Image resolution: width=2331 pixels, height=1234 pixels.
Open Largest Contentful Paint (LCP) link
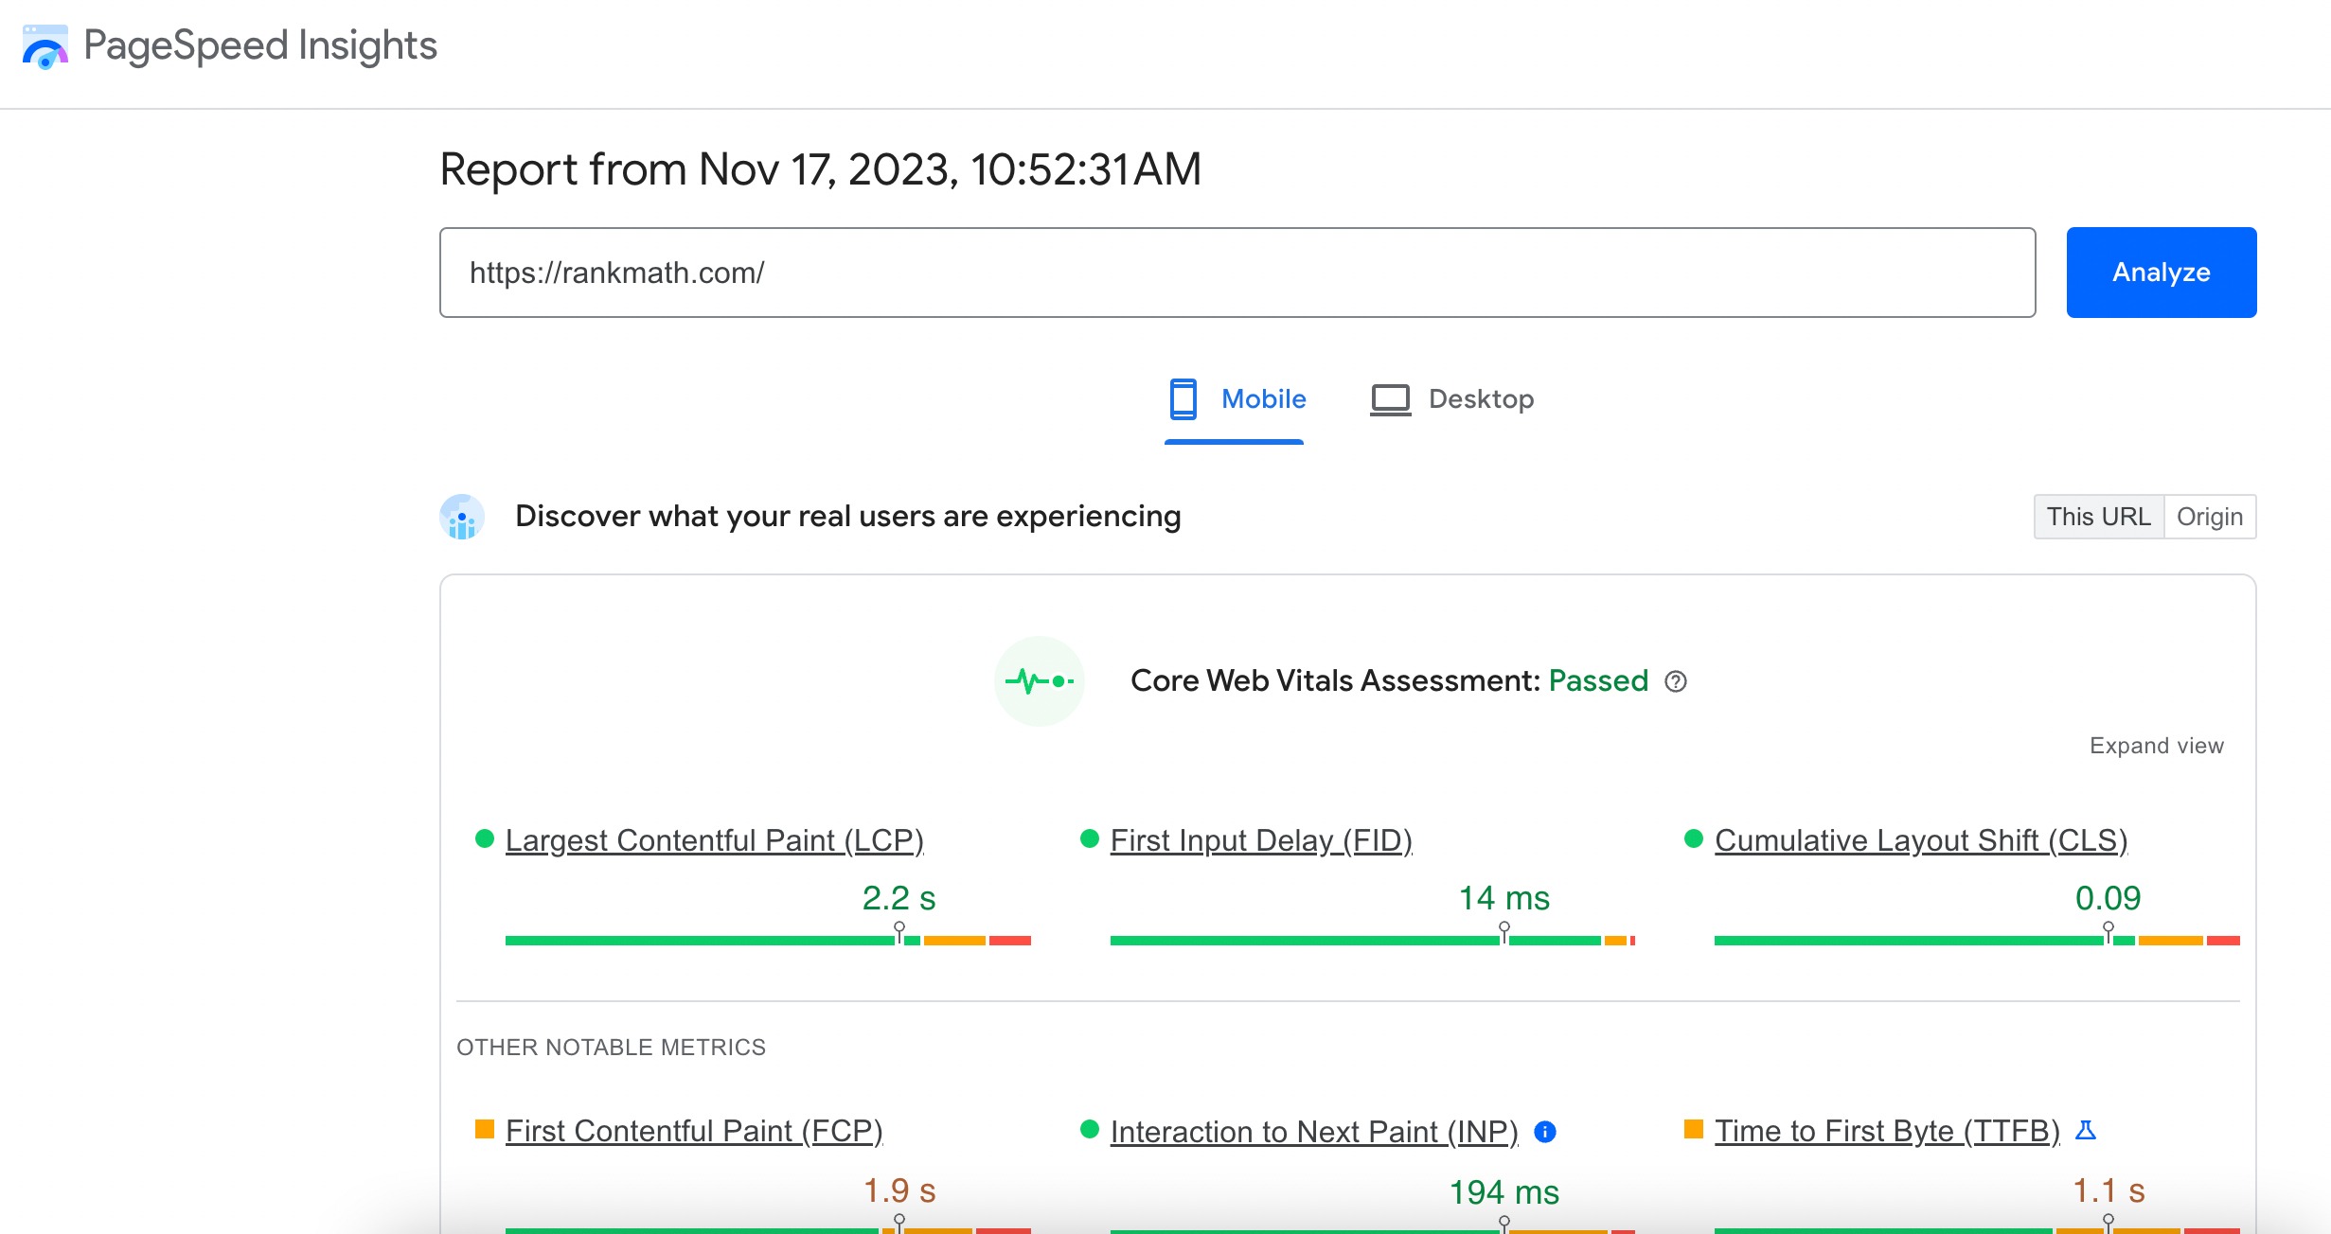[715, 840]
